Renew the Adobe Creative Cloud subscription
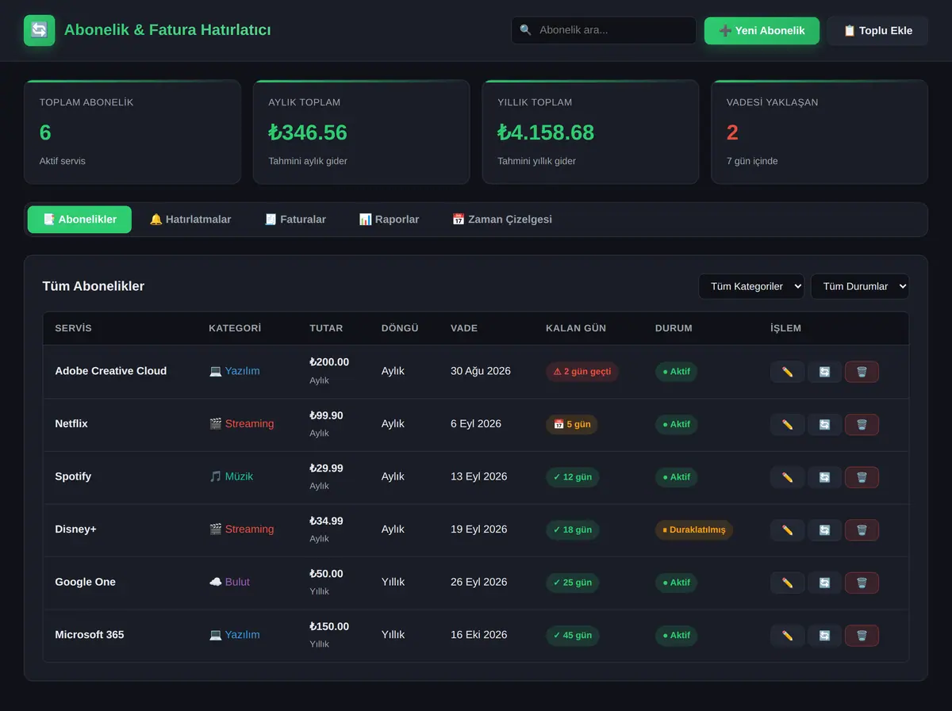Viewport: 952px width, 711px height. click(824, 372)
